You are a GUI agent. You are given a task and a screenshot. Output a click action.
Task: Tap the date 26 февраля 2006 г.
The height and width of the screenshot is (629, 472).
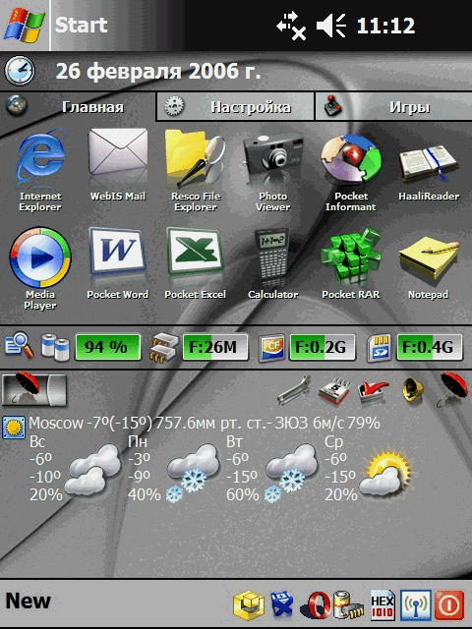(x=158, y=72)
